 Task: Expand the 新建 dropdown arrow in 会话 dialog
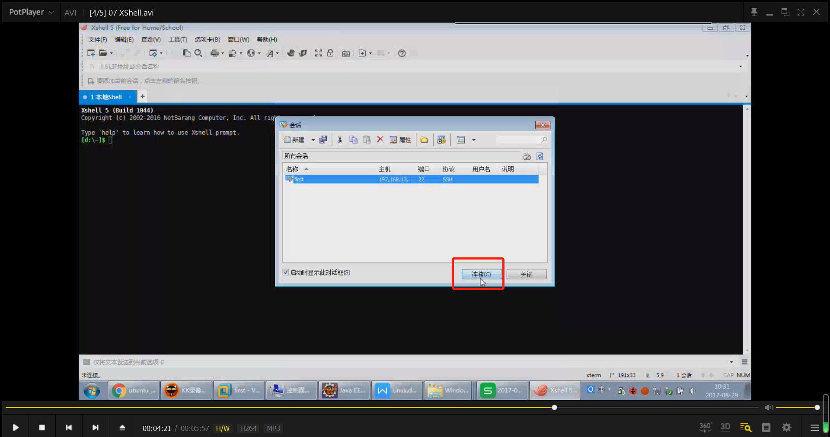tap(313, 140)
